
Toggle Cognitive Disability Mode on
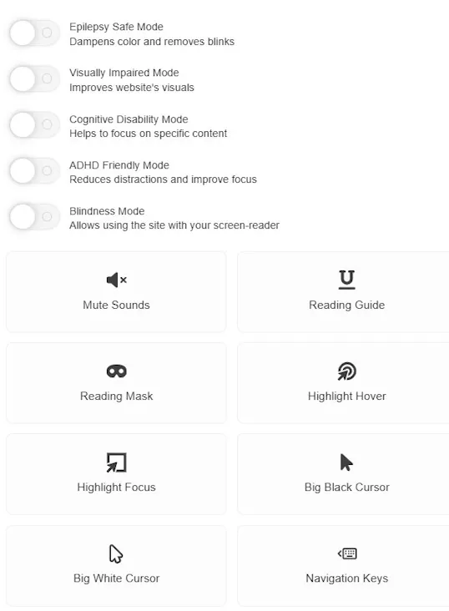[35, 125]
